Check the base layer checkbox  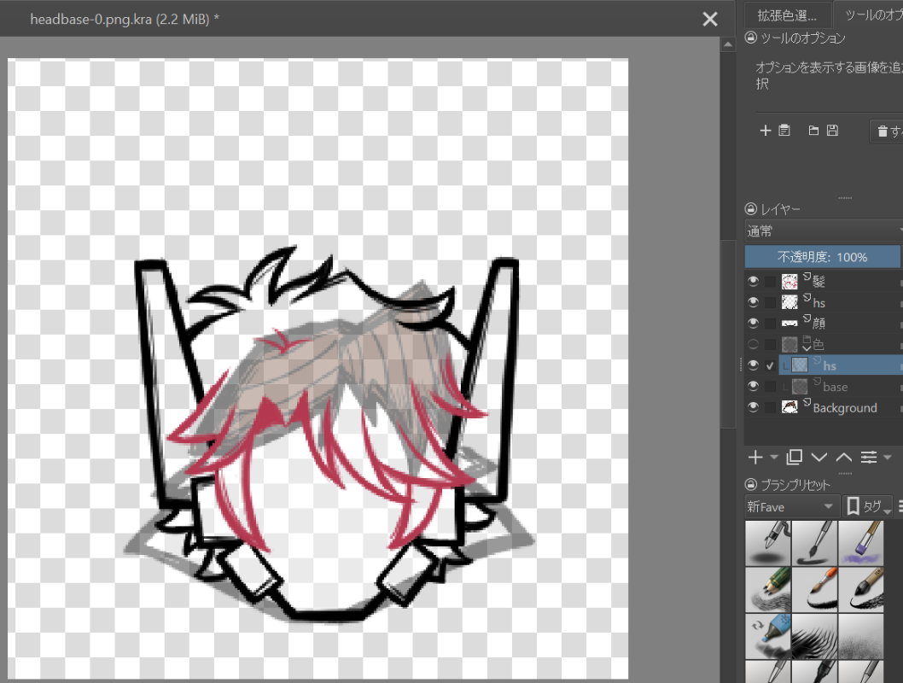tap(770, 387)
